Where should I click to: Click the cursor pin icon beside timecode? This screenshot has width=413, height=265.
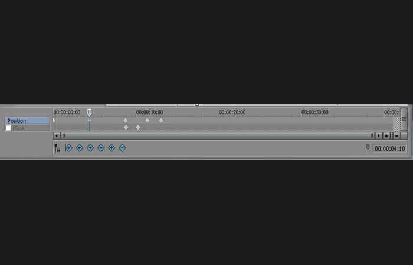368,148
